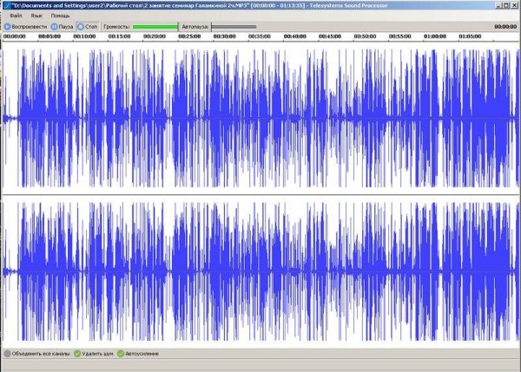Open the Файл menu
This screenshot has height=372, width=521.
[16, 16]
